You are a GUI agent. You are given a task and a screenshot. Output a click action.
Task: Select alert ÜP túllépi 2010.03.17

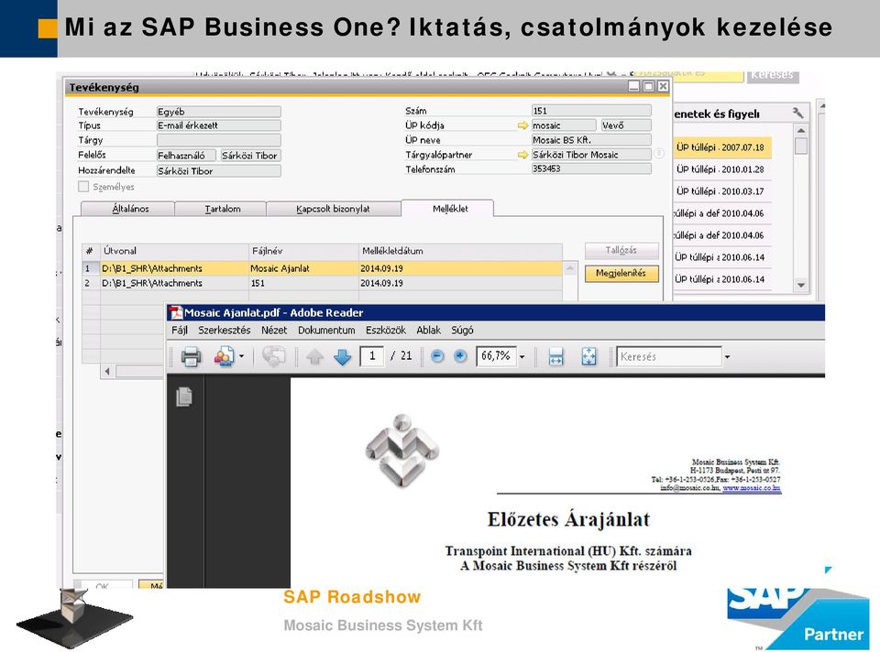pyautogui.click(x=721, y=191)
